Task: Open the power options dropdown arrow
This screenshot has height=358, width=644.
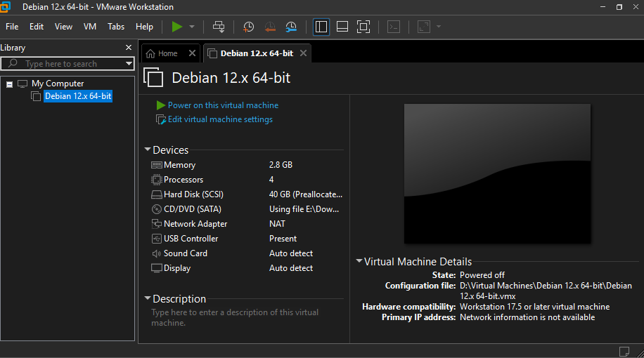Action: click(192, 27)
